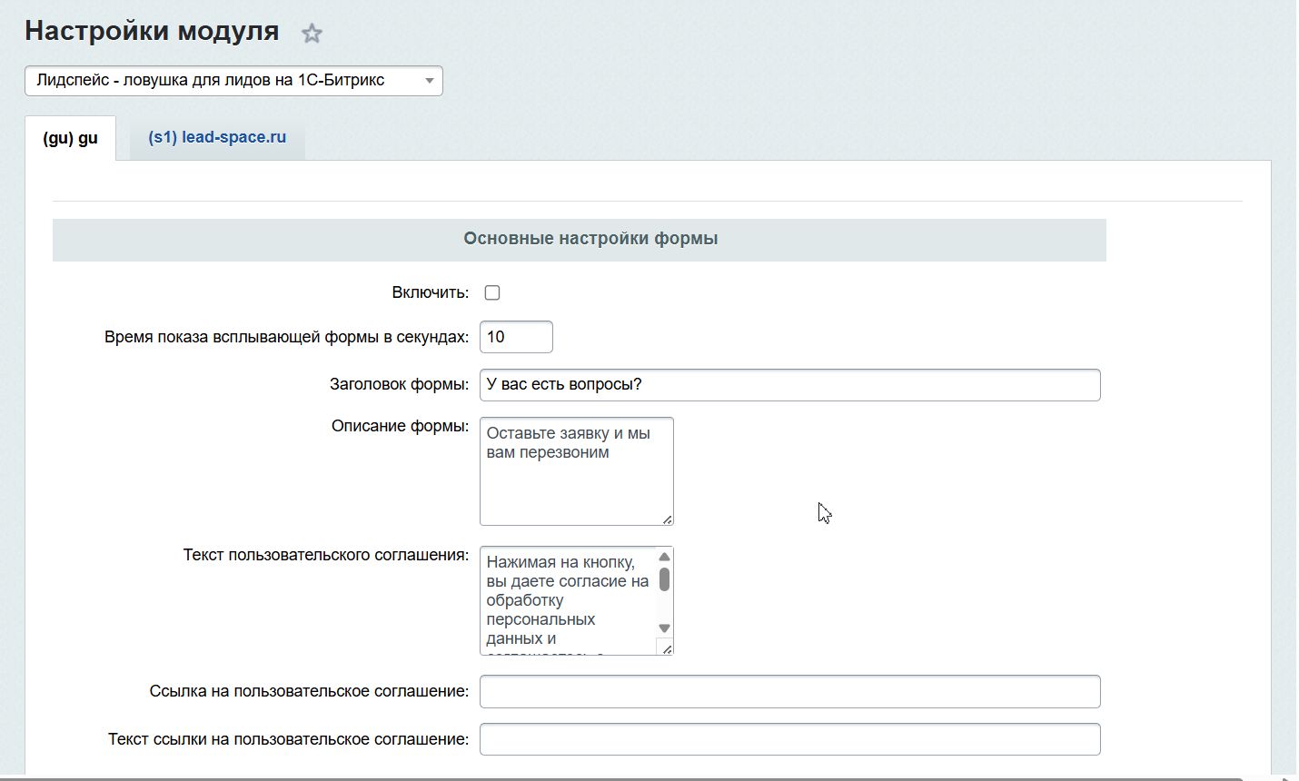Screen dimensions: 1299x781
Task: Click inside the user agreement text area
Action: point(567,600)
